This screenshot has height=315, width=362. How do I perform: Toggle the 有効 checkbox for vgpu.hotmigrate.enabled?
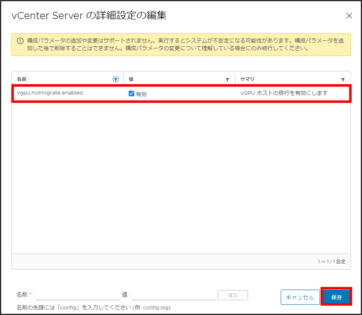pos(131,94)
